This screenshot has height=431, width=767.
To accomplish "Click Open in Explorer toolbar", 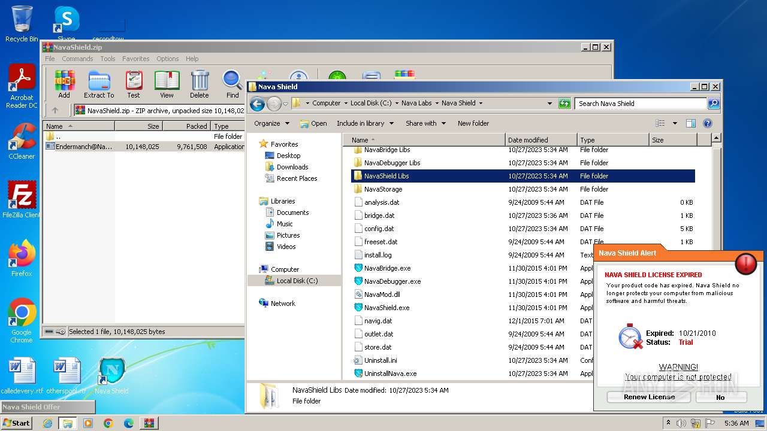I will click(x=313, y=123).
